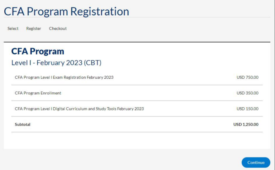
Task: Click the thin line under the page title
Action: click(137, 18)
